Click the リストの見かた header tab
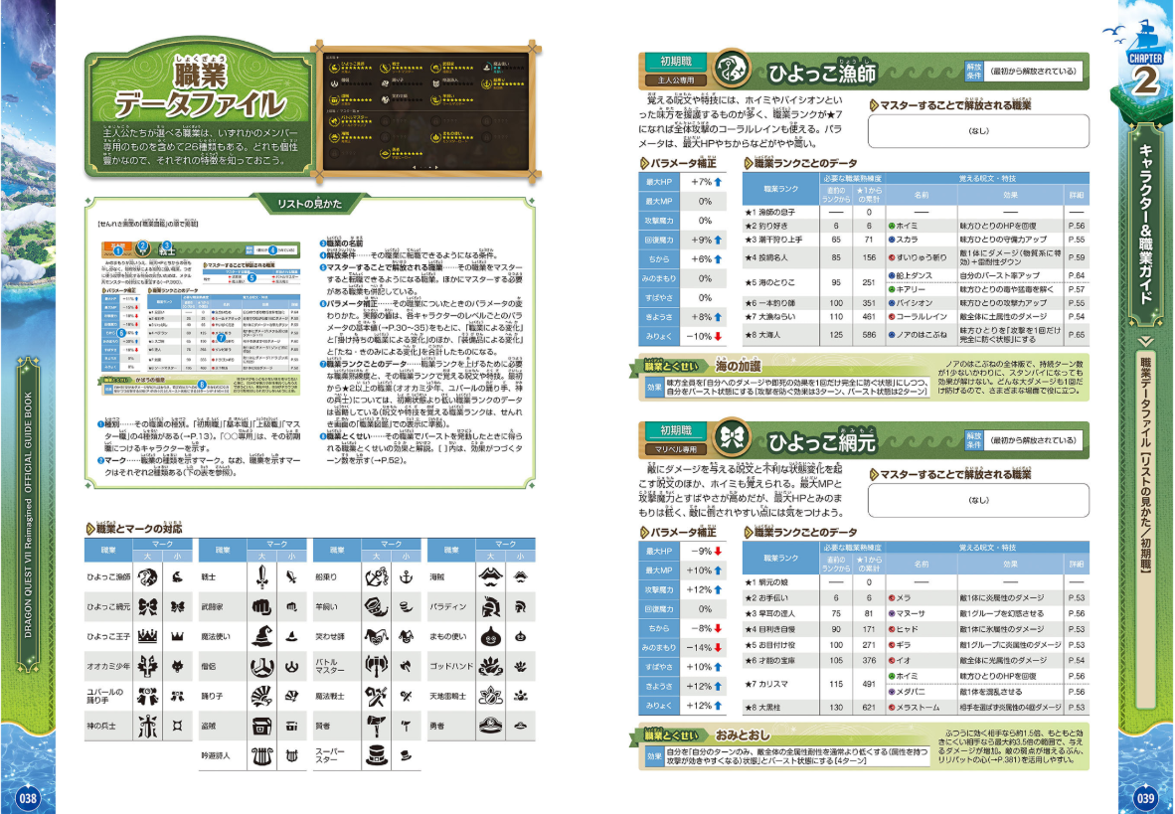This screenshot has width=1175, height=814. pos(310,203)
